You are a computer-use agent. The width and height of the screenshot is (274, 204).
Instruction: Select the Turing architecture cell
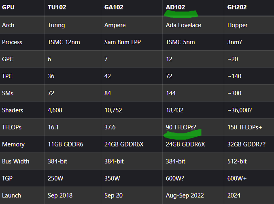pyautogui.click(x=56, y=25)
